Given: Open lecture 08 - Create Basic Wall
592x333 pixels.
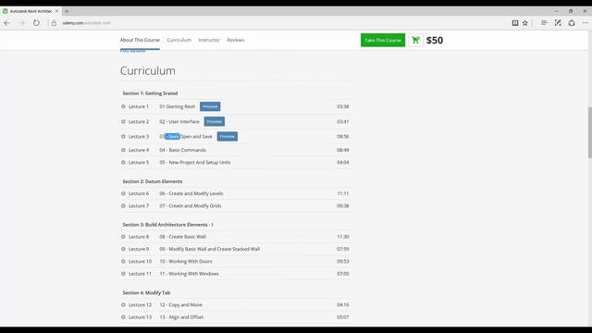Looking at the screenshot, I should point(183,237).
